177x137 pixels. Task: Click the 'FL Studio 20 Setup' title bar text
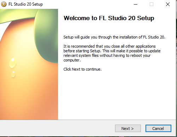pyautogui.click(x=25, y=4)
